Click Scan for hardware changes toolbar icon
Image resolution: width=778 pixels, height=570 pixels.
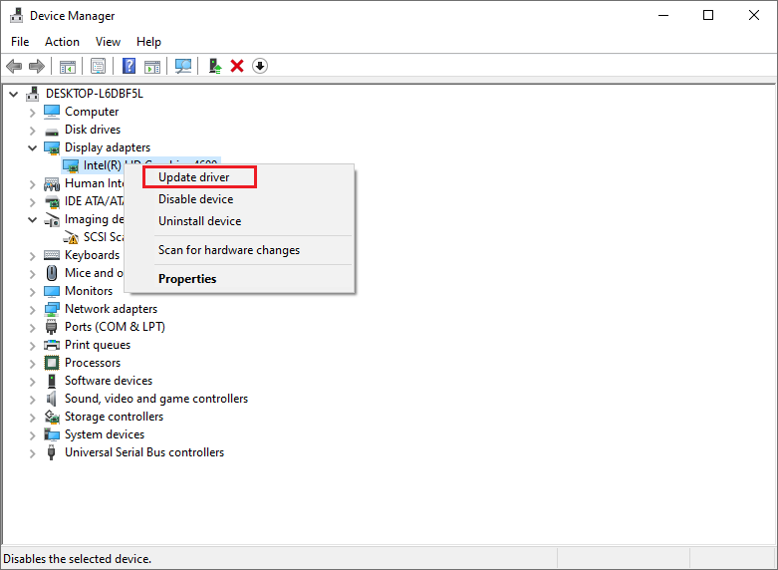pos(183,66)
